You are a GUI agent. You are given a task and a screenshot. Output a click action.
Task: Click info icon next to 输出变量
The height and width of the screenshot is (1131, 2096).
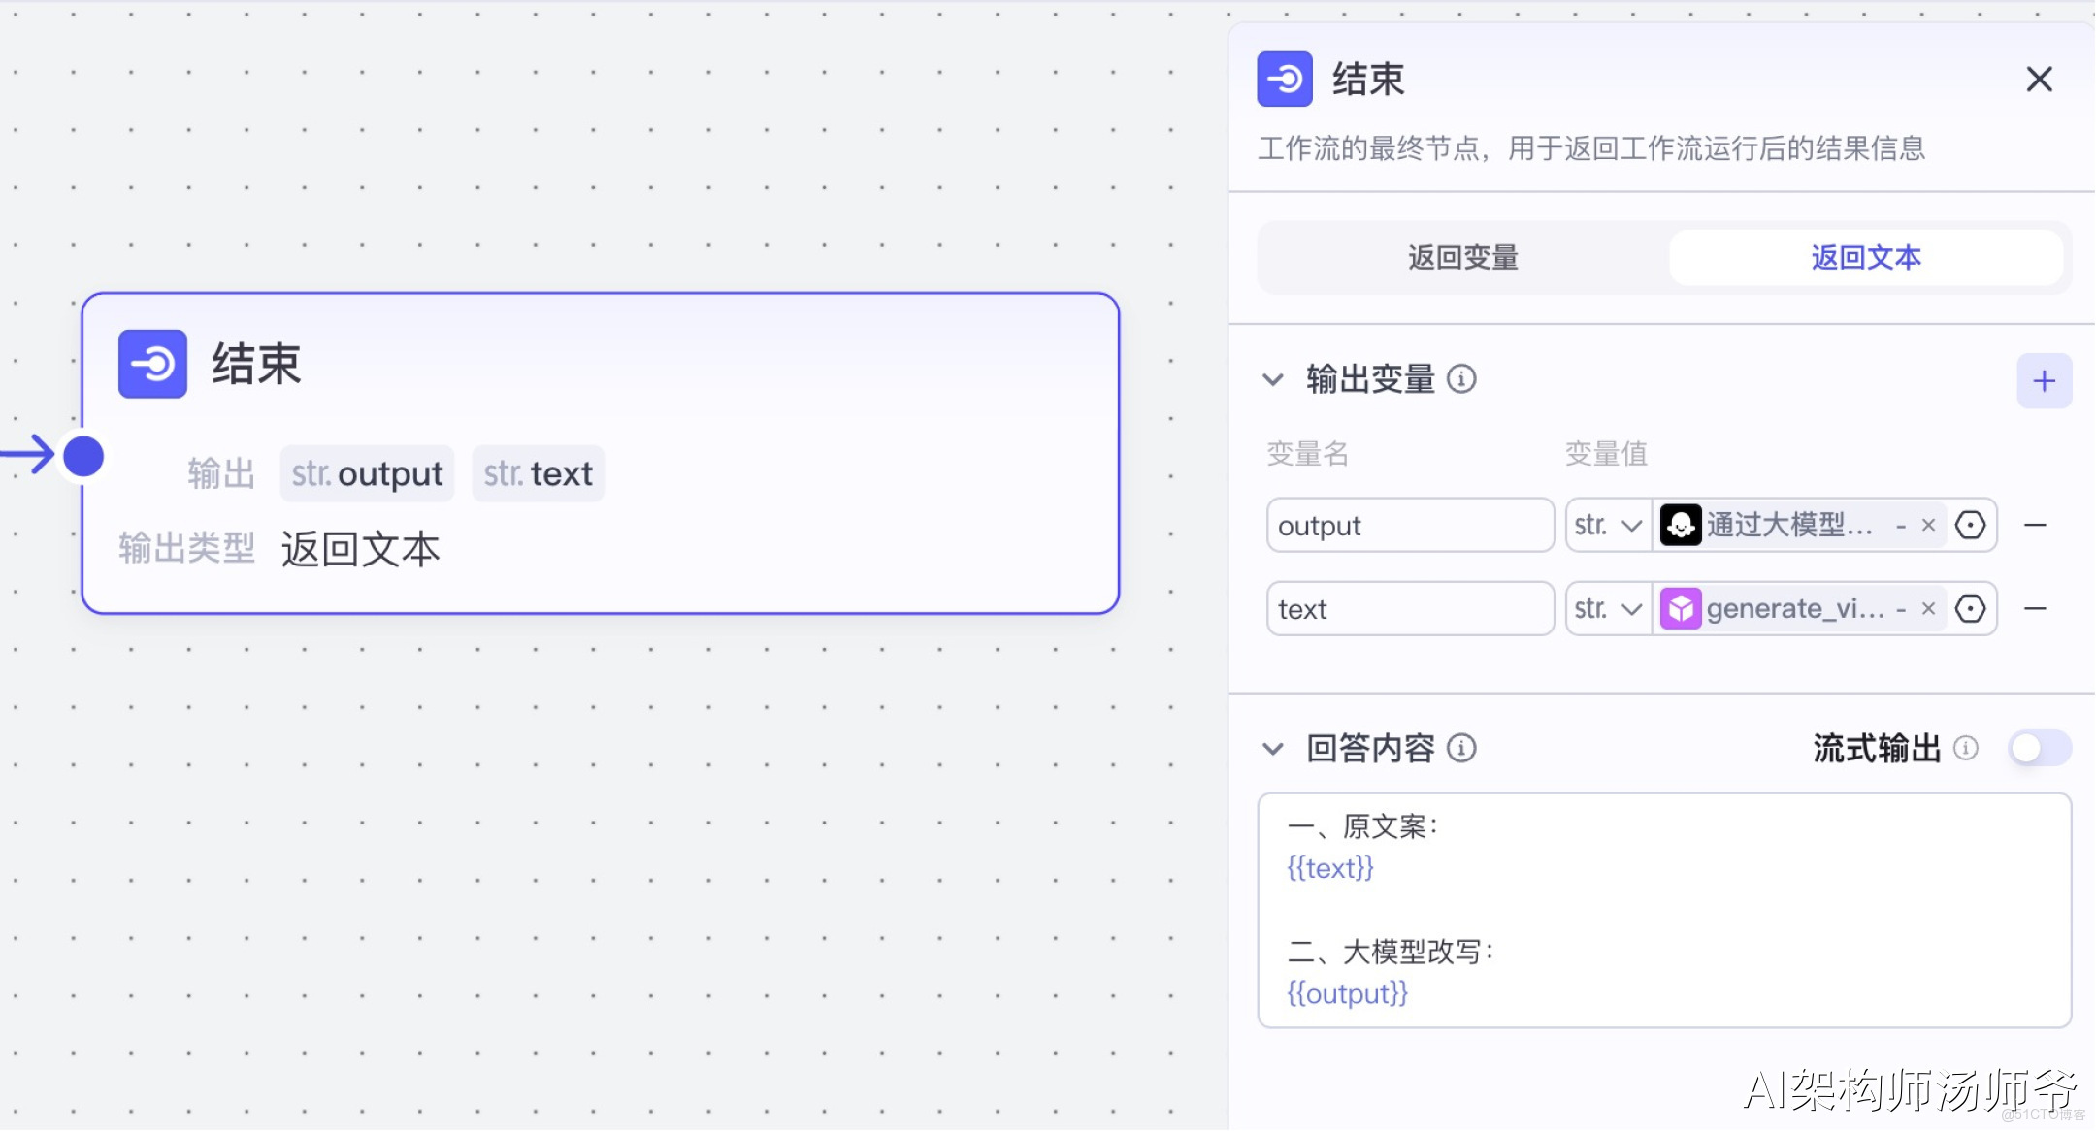click(x=1461, y=379)
